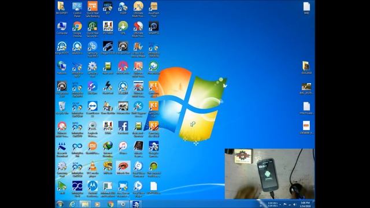Launch Samsung Tool PRO shortcut
The height and width of the screenshot is (208, 370).
click(x=92, y=50)
